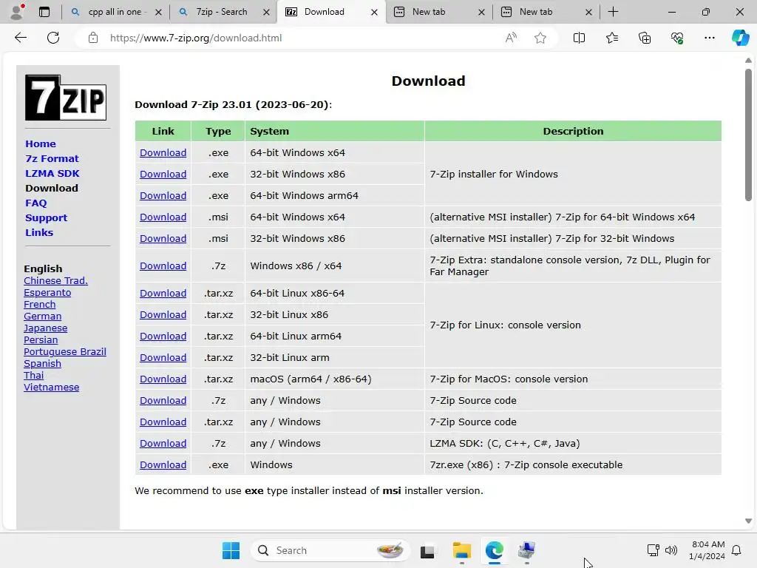View site information lock icon
Viewport: 757px width, 568px height.
click(93, 38)
